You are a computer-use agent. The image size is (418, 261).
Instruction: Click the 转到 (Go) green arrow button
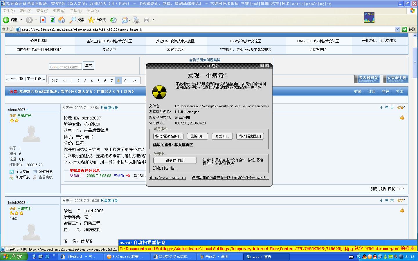click(x=409, y=29)
